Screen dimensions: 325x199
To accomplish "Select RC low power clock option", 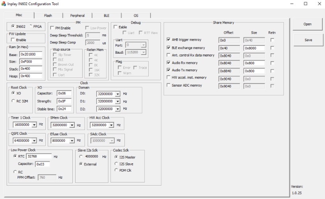I will click(x=15, y=172).
